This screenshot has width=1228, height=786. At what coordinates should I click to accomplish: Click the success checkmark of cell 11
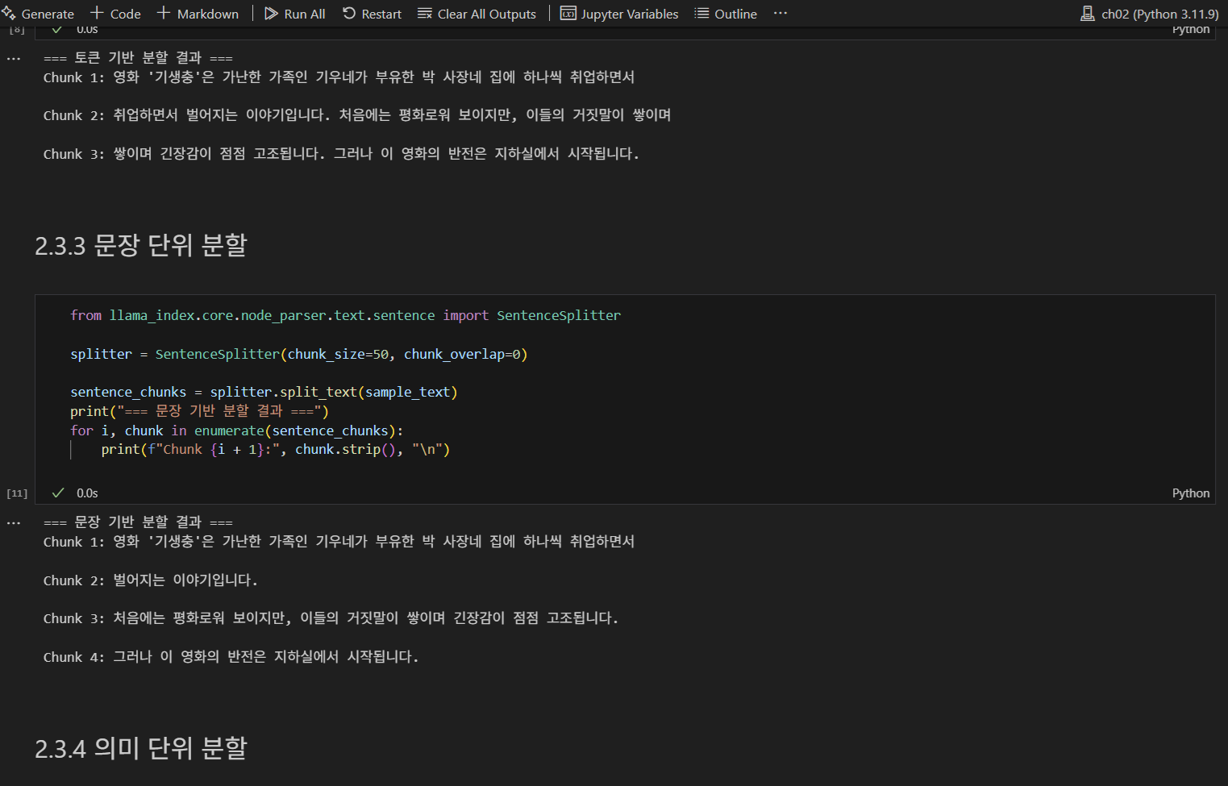click(58, 493)
